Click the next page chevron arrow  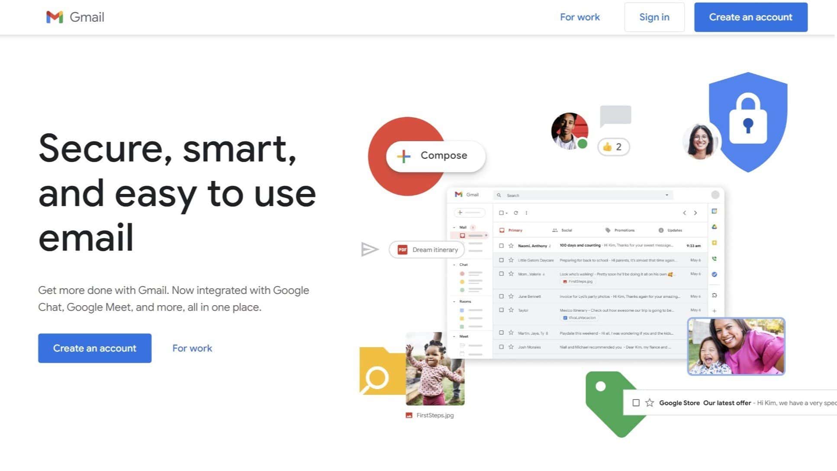tap(695, 213)
